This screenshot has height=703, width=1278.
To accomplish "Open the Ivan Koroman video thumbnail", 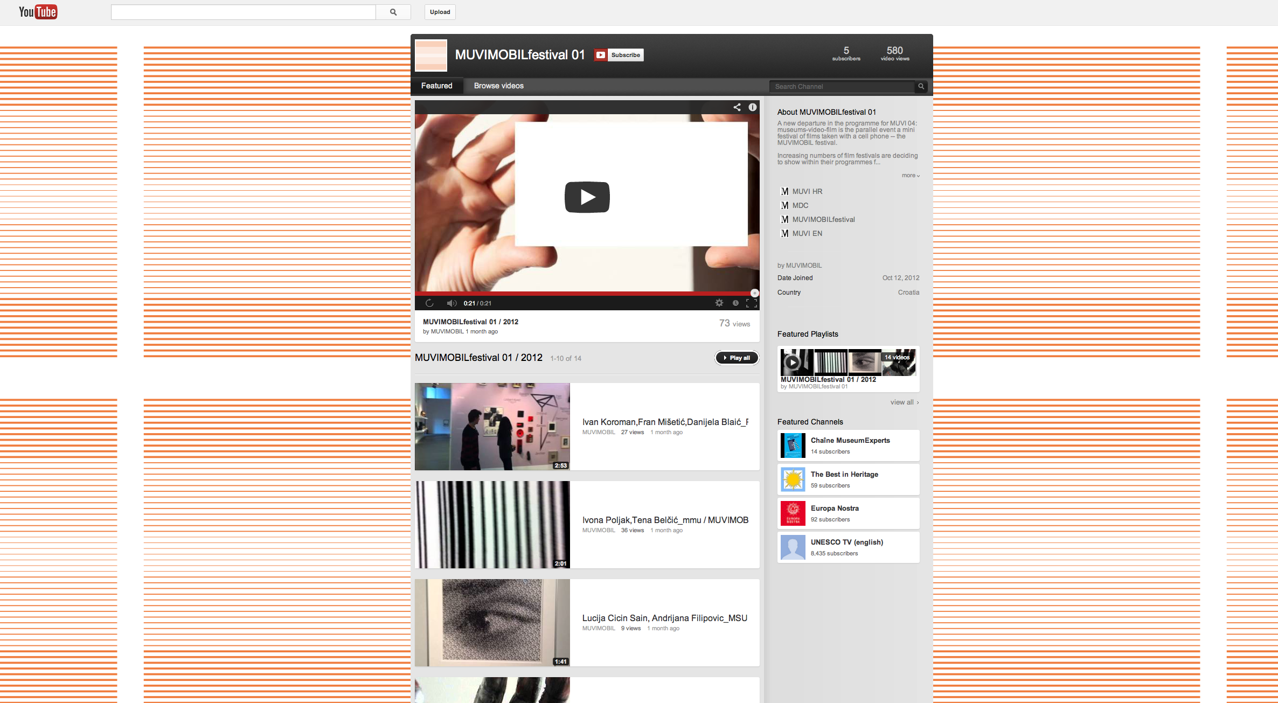I will pyautogui.click(x=492, y=427).
